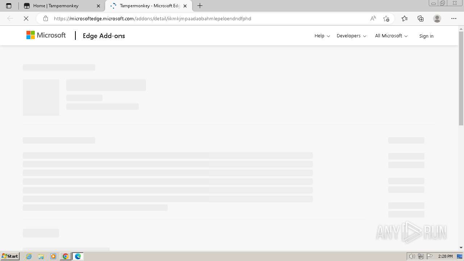Focus the address bar URL
The height and width of the screenshot is (261, 464).
(x=152, y=18)
